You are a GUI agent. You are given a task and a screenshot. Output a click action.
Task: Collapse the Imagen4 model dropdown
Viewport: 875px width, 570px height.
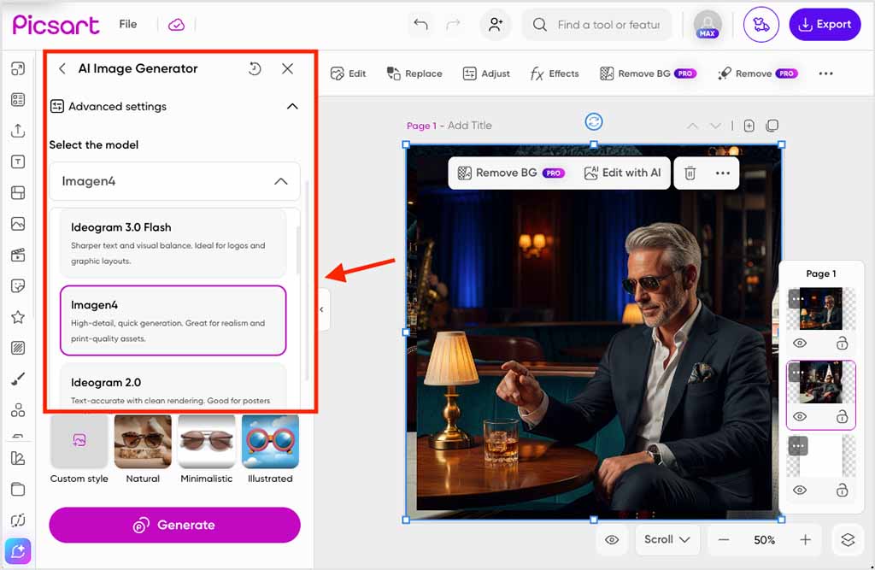(280, 181)
